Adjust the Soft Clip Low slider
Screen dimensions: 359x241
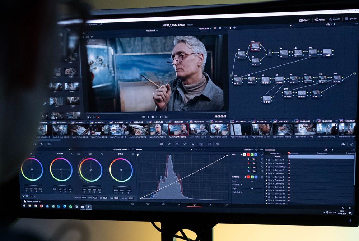click(x=252, y=181)
